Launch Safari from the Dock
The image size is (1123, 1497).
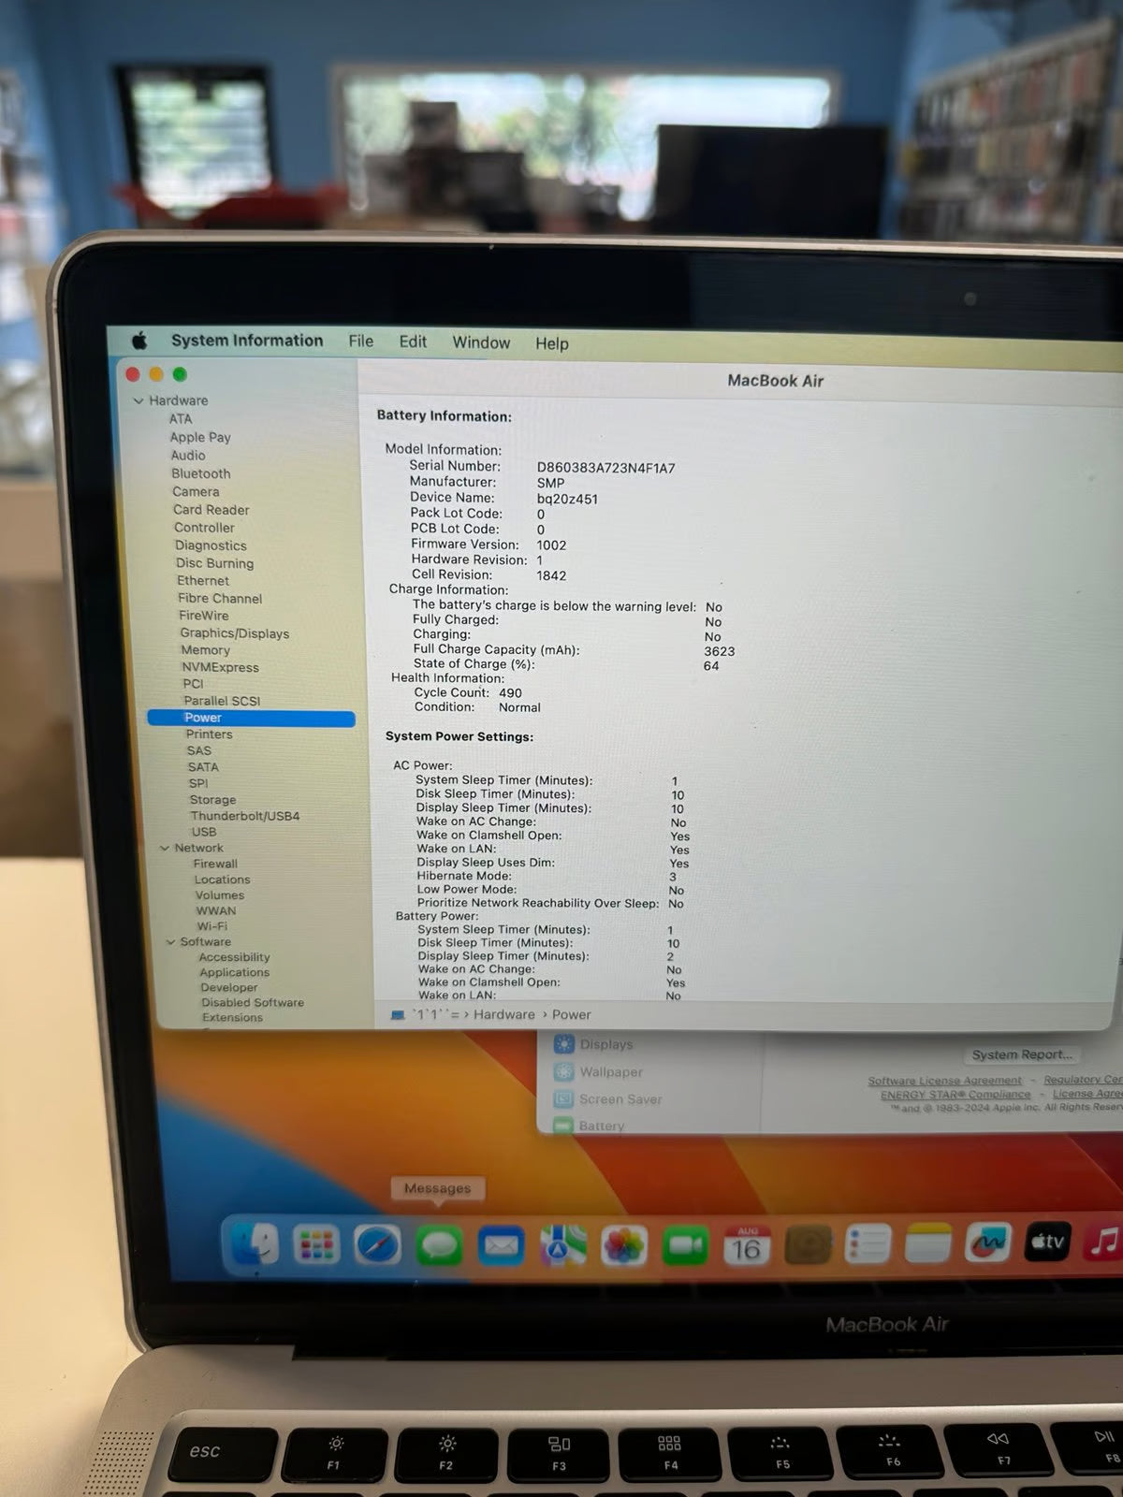click(378, 1245)
